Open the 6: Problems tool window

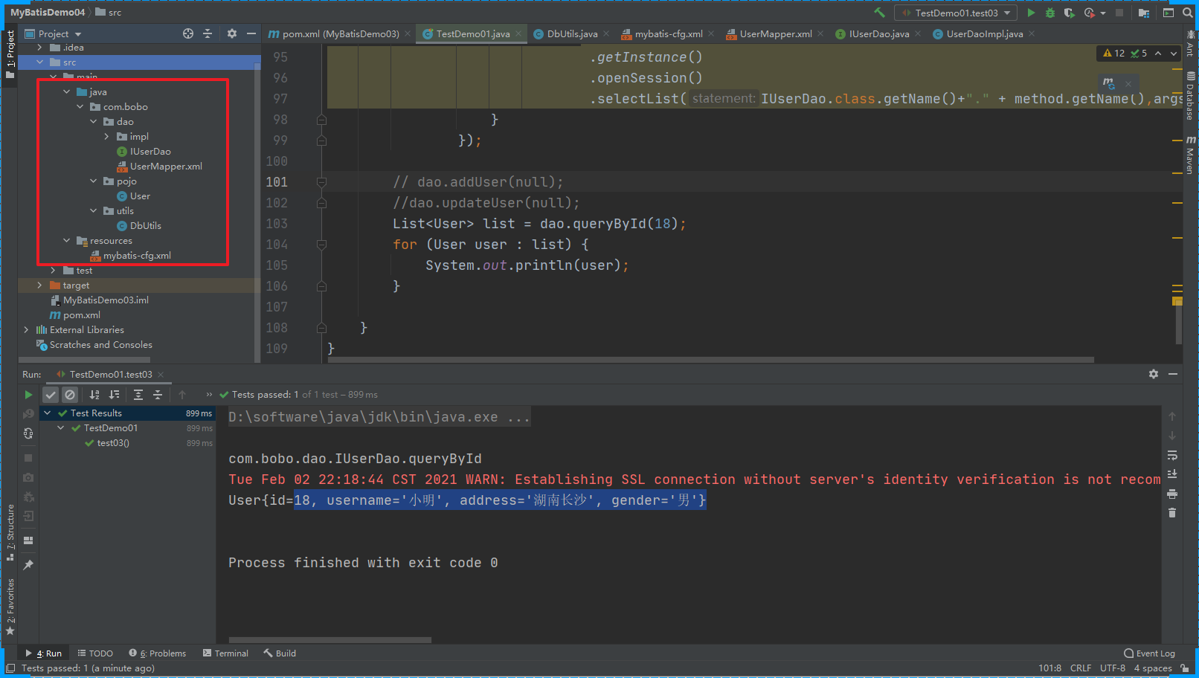click(158, 653)
